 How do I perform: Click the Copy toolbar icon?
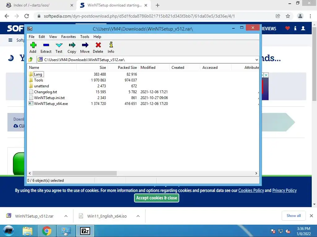[72, 48]
